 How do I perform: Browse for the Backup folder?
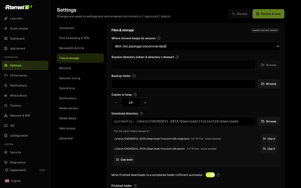[x=269, y=84]
